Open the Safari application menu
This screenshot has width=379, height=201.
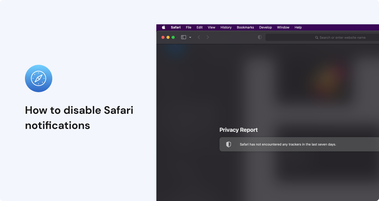[176, 27]
